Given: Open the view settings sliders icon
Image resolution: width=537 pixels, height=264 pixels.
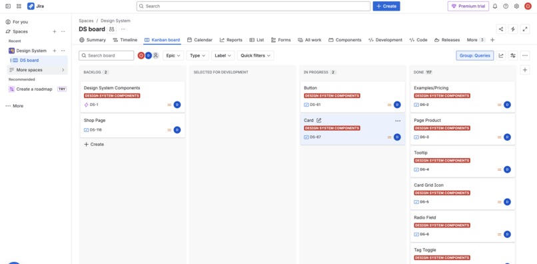Looking at the screenshot, I should pyautogui.click(x=513, y=55).
